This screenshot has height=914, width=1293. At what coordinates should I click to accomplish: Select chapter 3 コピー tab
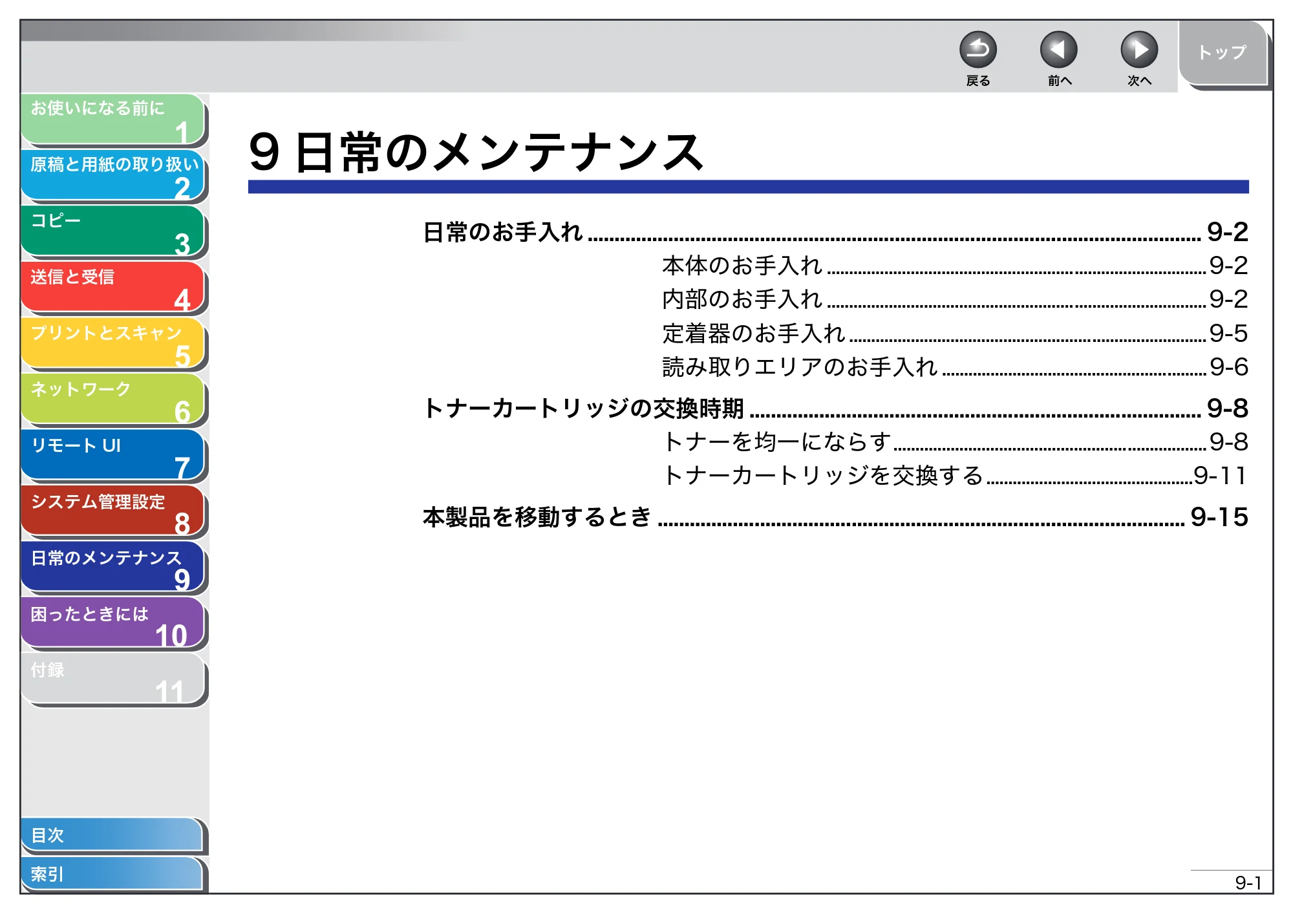113,231
